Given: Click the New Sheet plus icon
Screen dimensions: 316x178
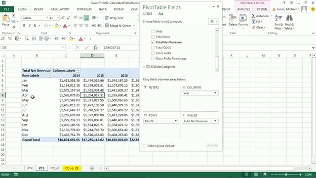Looking at the screenshot, I should (x=92, y=168).
